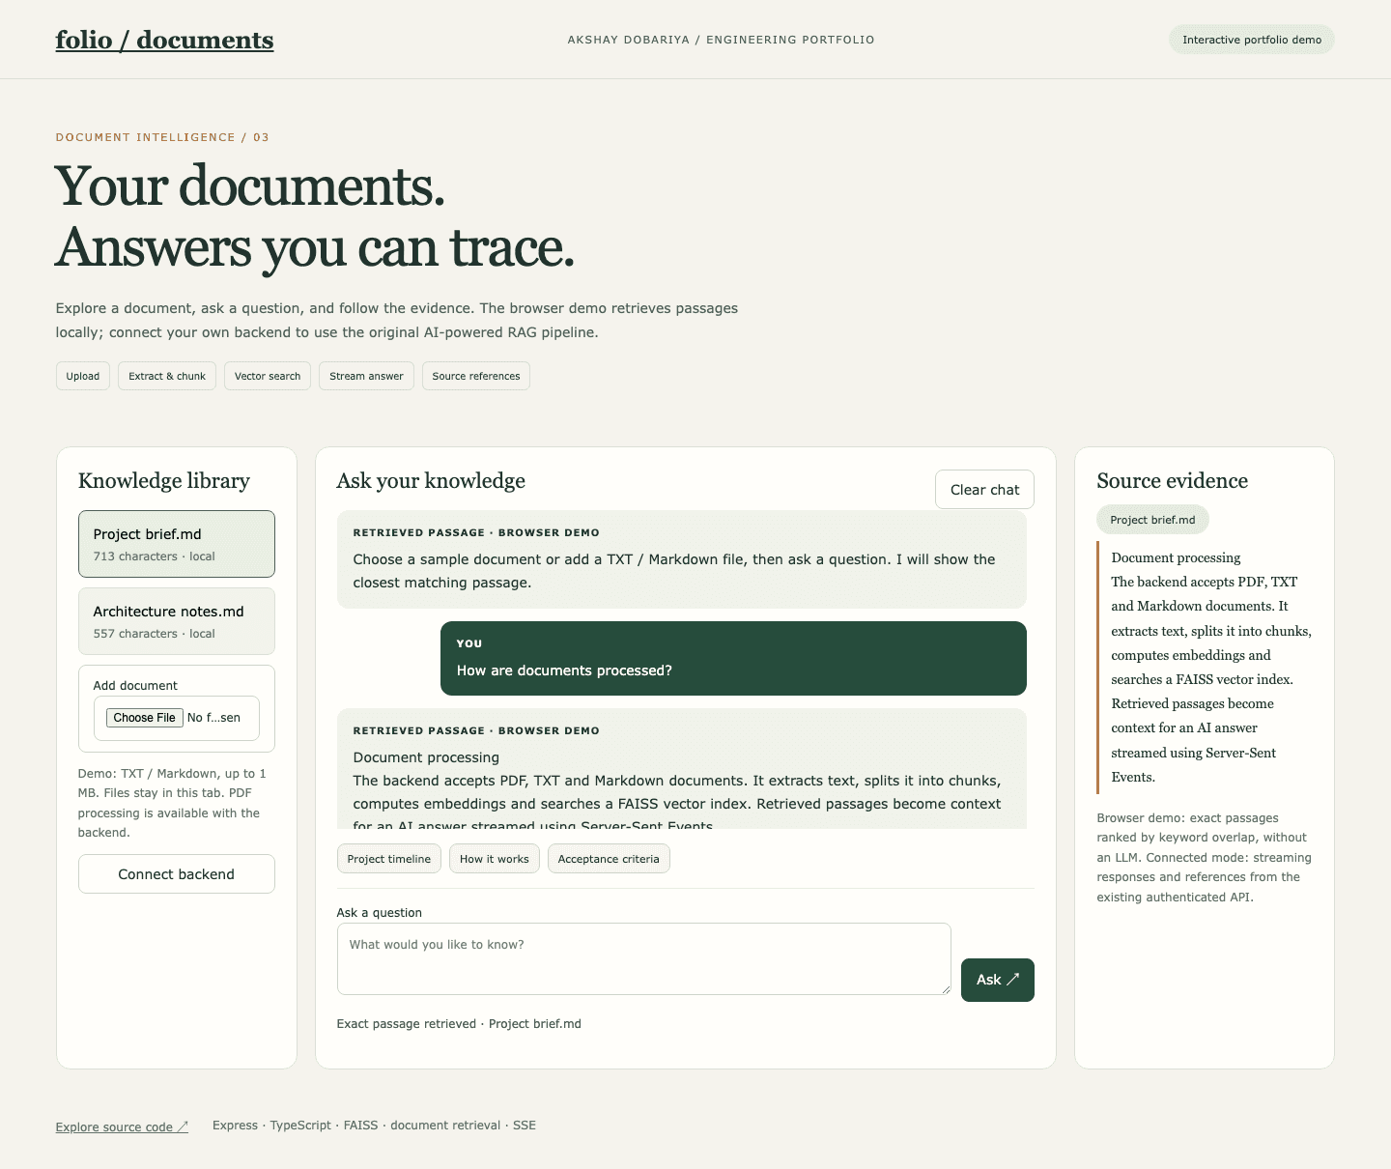The width and height of the screenshot is (1391, 1169).
Task: Click the Interactive portfolio demo badge
Action: (x=1252, y=40)
